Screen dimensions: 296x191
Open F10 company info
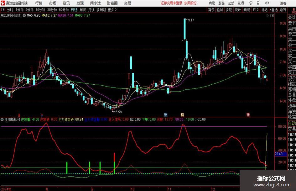256,10
